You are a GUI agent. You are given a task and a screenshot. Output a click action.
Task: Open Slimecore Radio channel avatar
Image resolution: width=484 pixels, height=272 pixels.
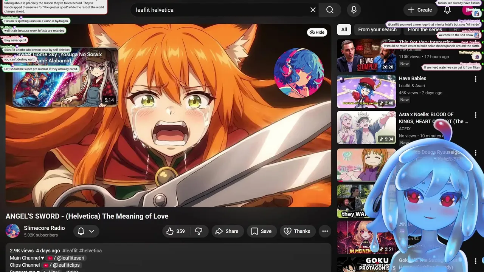point(12,231)
